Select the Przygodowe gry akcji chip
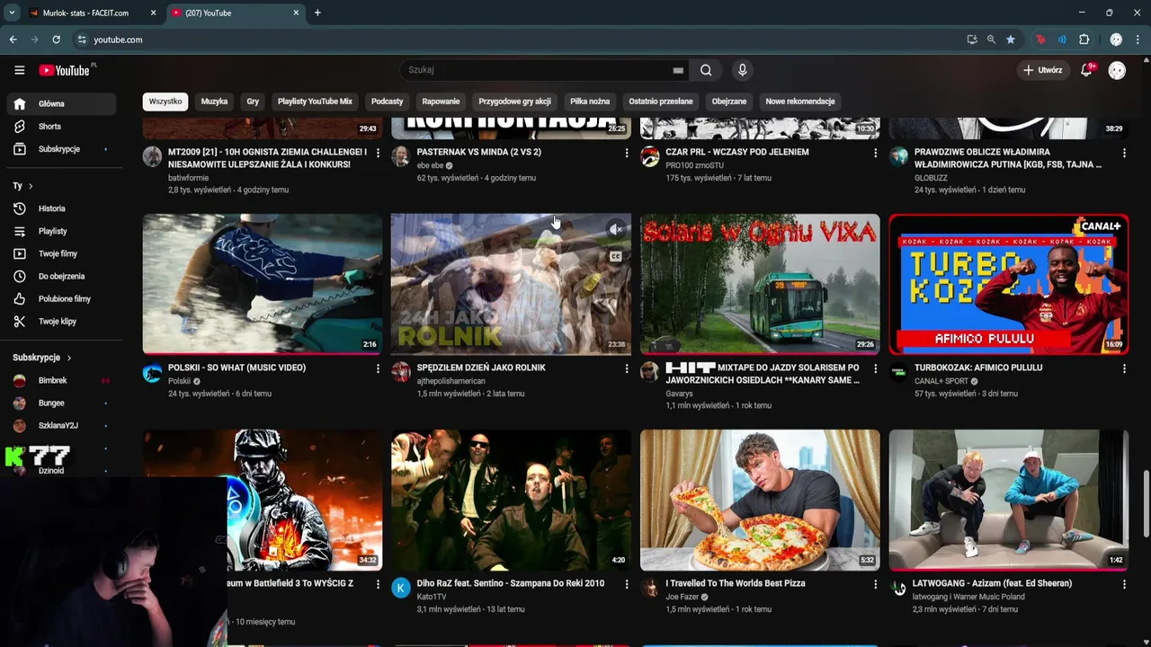 click(514, 102)
